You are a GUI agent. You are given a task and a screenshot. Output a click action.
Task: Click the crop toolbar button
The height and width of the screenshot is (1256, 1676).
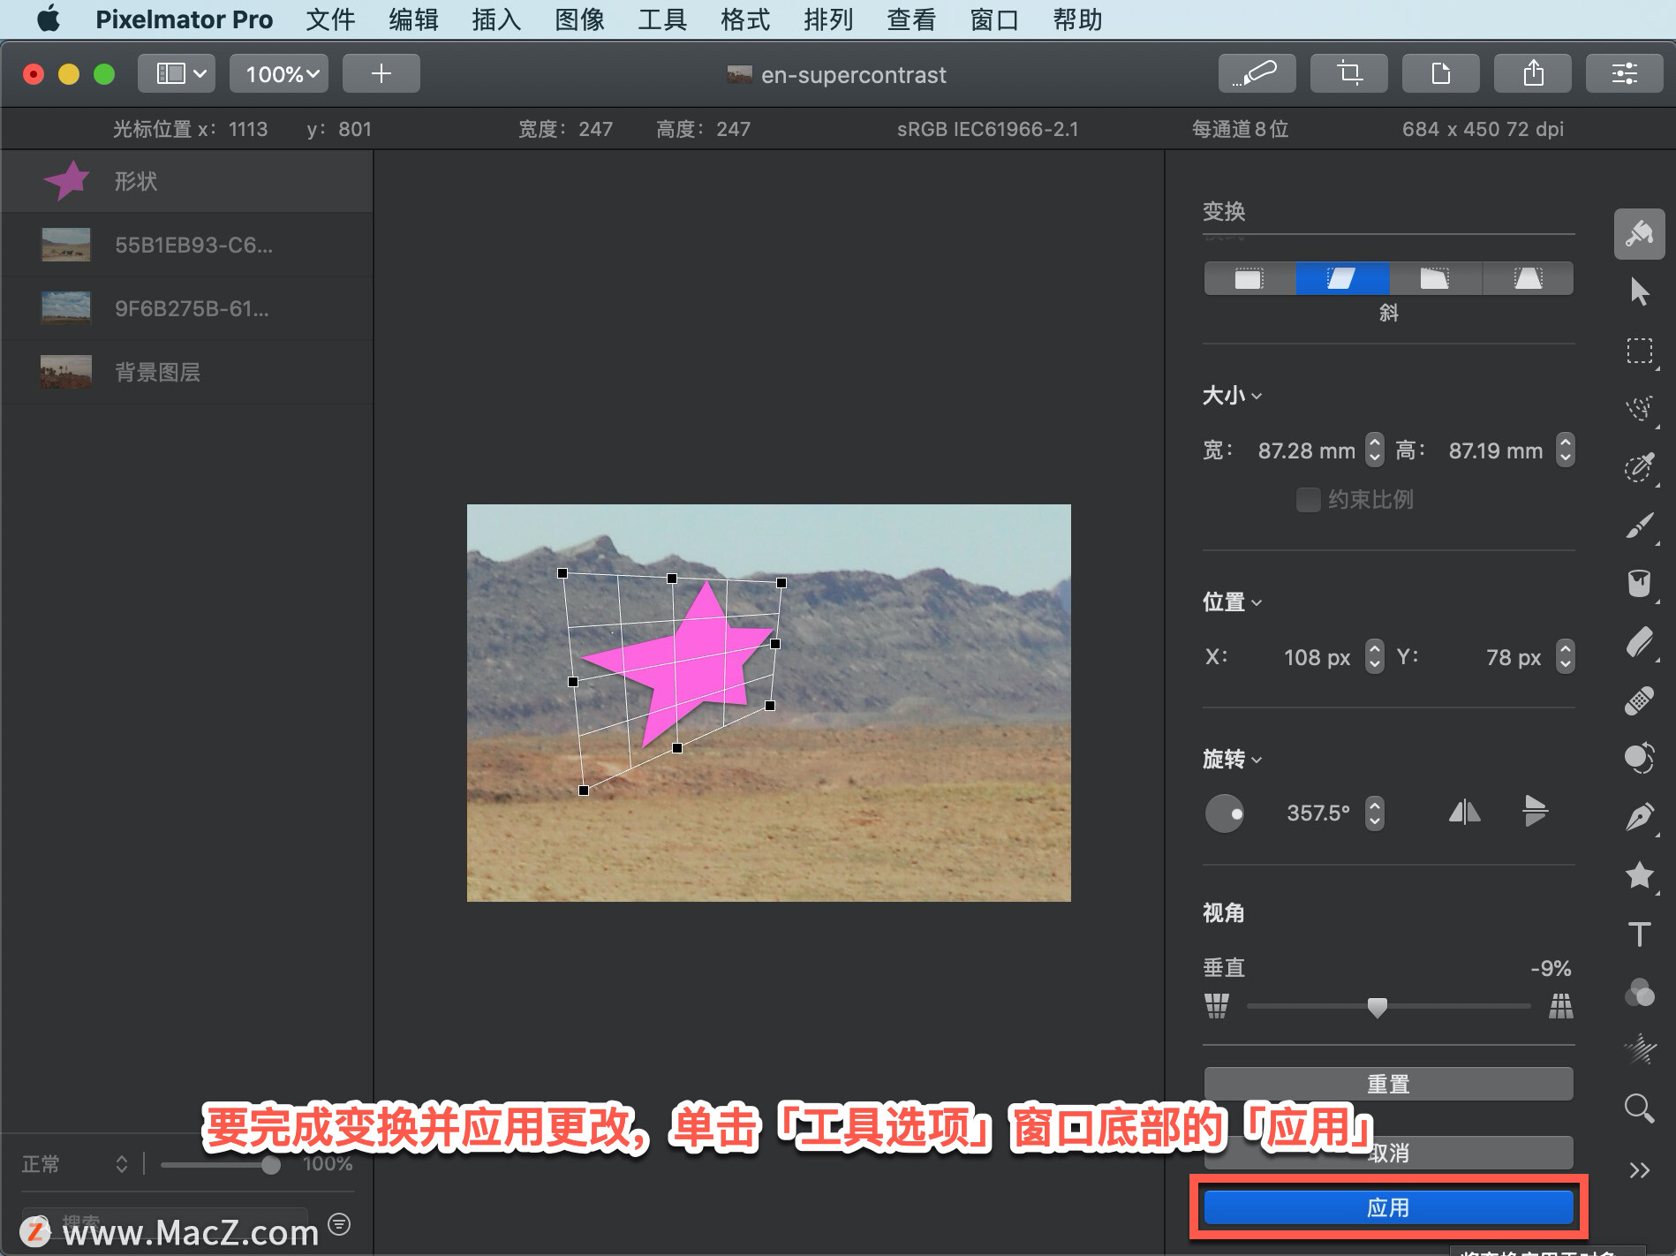pos(1348,73)
